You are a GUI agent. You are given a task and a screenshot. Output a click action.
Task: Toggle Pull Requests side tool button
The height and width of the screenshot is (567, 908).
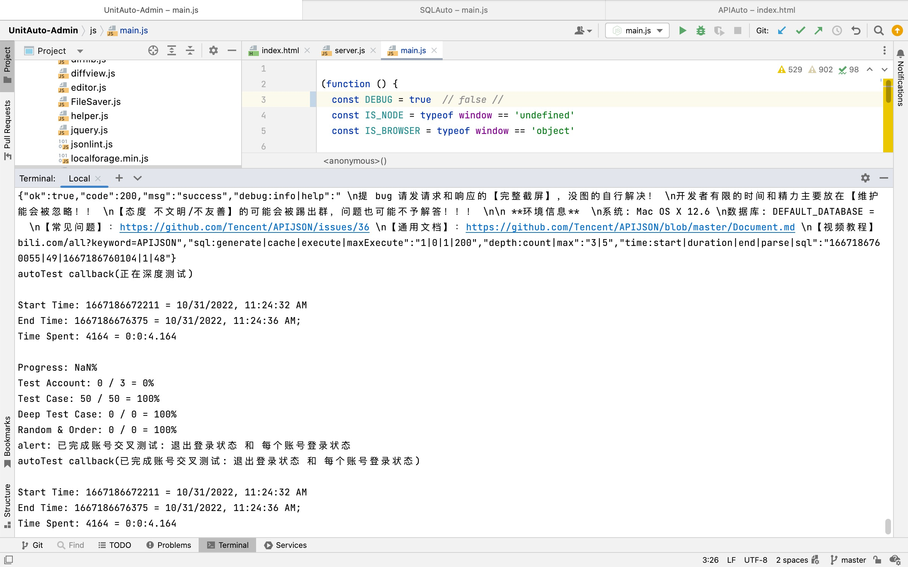[7, 130]
